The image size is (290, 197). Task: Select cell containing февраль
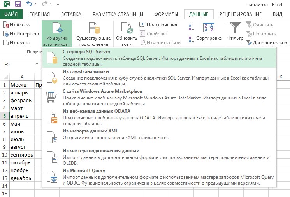click(x=22, y=100)
